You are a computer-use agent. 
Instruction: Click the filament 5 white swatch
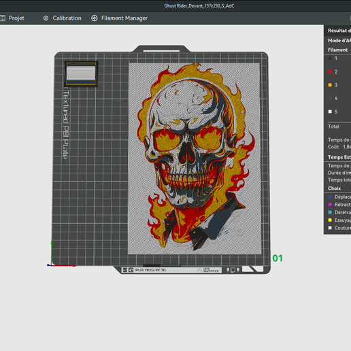[330, 112]
